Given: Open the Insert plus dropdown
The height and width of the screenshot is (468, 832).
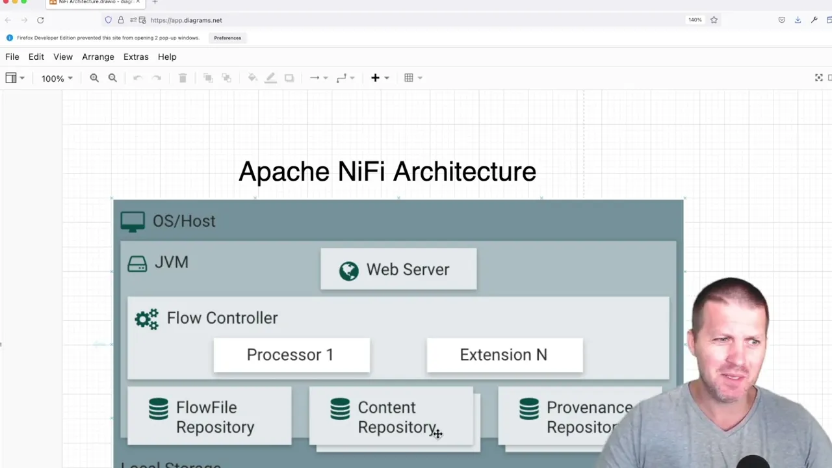Looking at the screenshot, I should point(380,78).
